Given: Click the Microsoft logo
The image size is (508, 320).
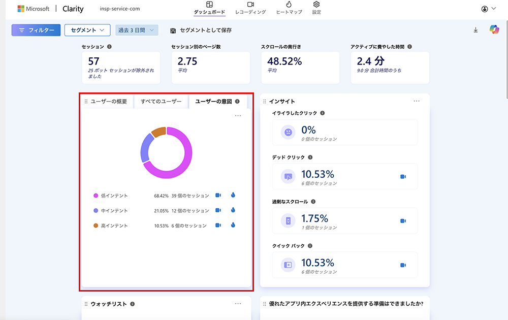Looking at the screenshot, I should (x=34, y=9).
